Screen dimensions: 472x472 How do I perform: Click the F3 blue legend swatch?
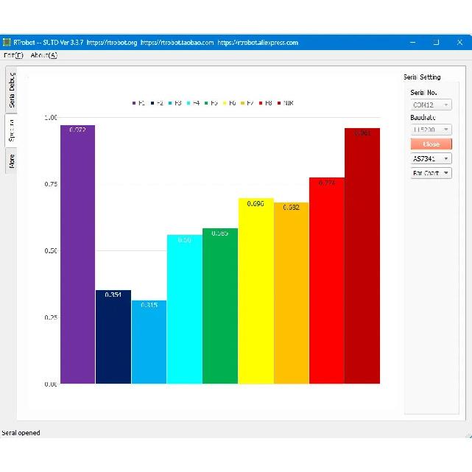click(170, 103)
